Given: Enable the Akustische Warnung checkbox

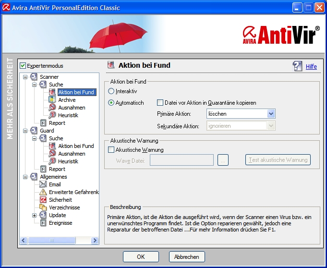Looking at the screenshot, I should click(x=111, y=150).
